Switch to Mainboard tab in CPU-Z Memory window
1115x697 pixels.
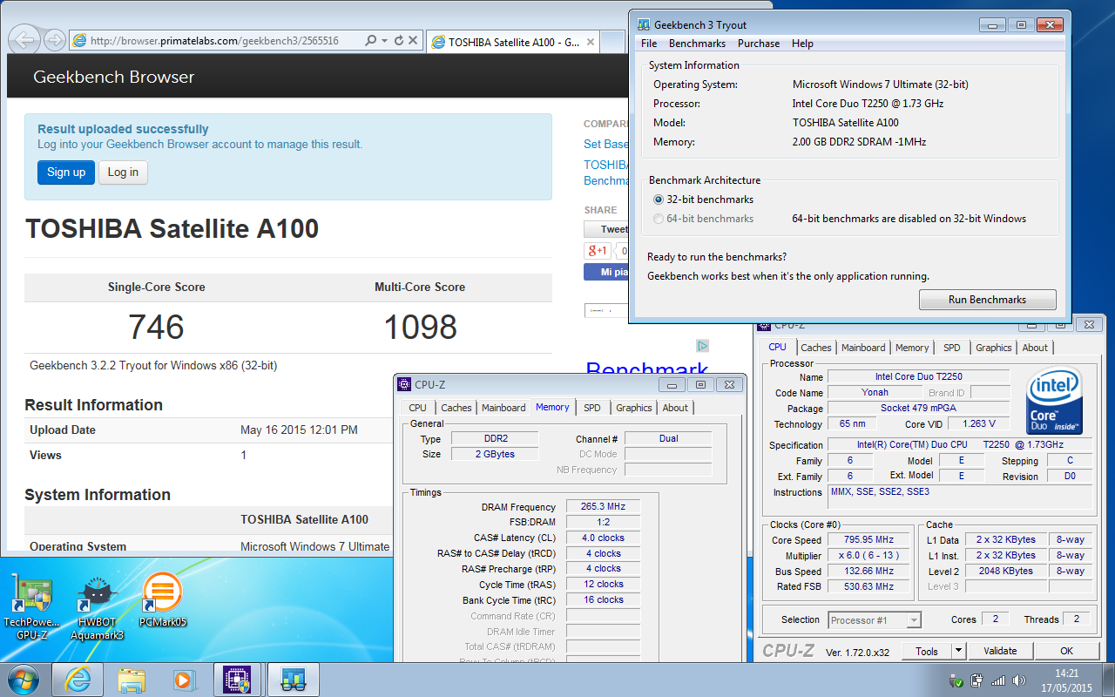click(503, 408)
